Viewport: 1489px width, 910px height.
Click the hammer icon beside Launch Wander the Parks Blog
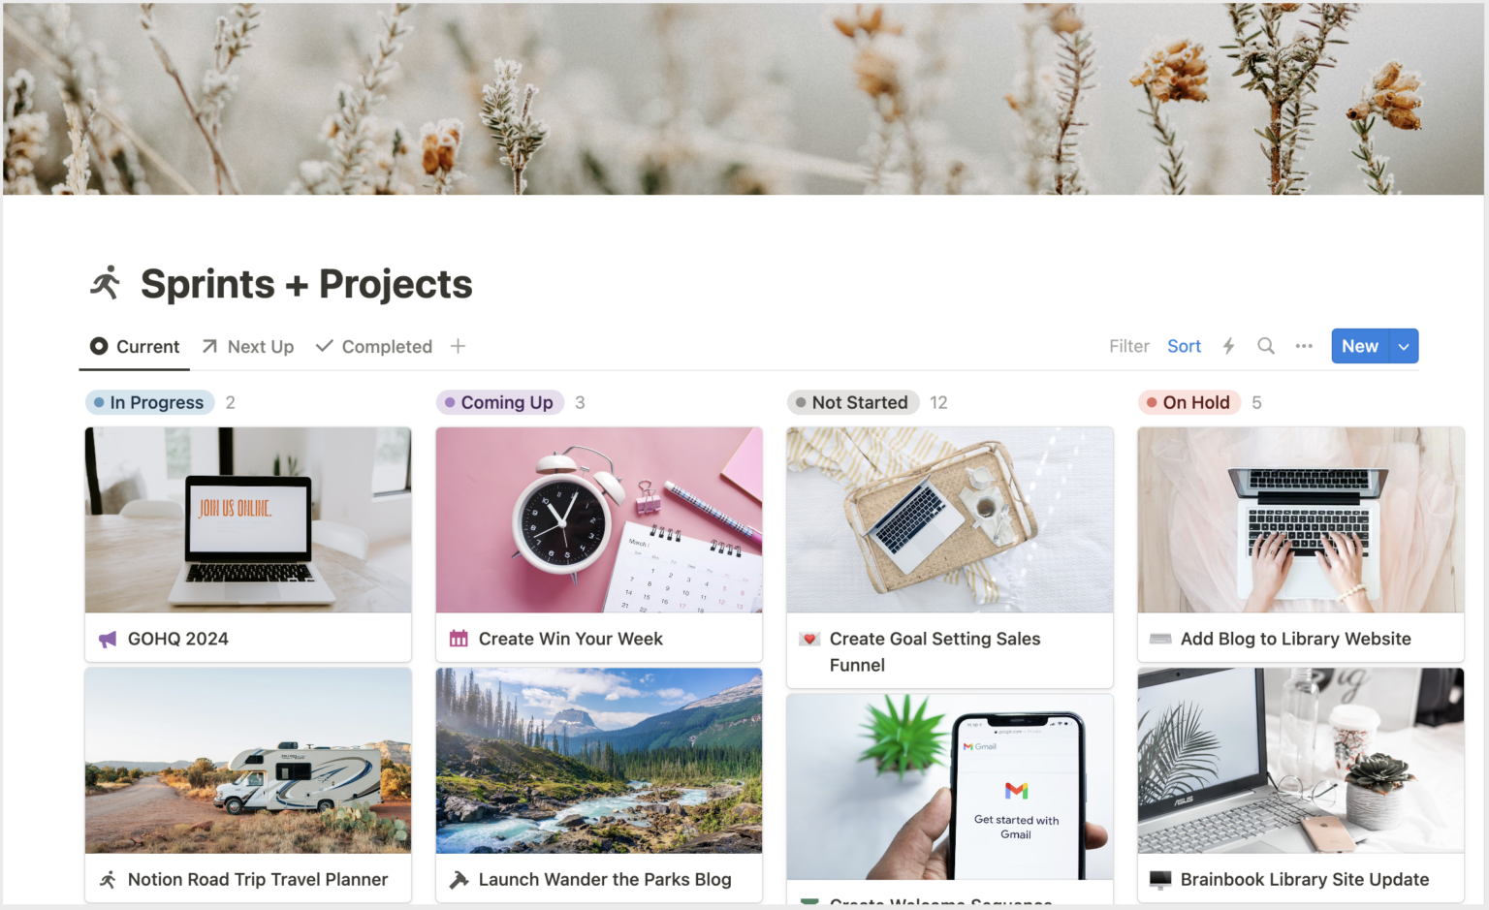coord(459,879)
